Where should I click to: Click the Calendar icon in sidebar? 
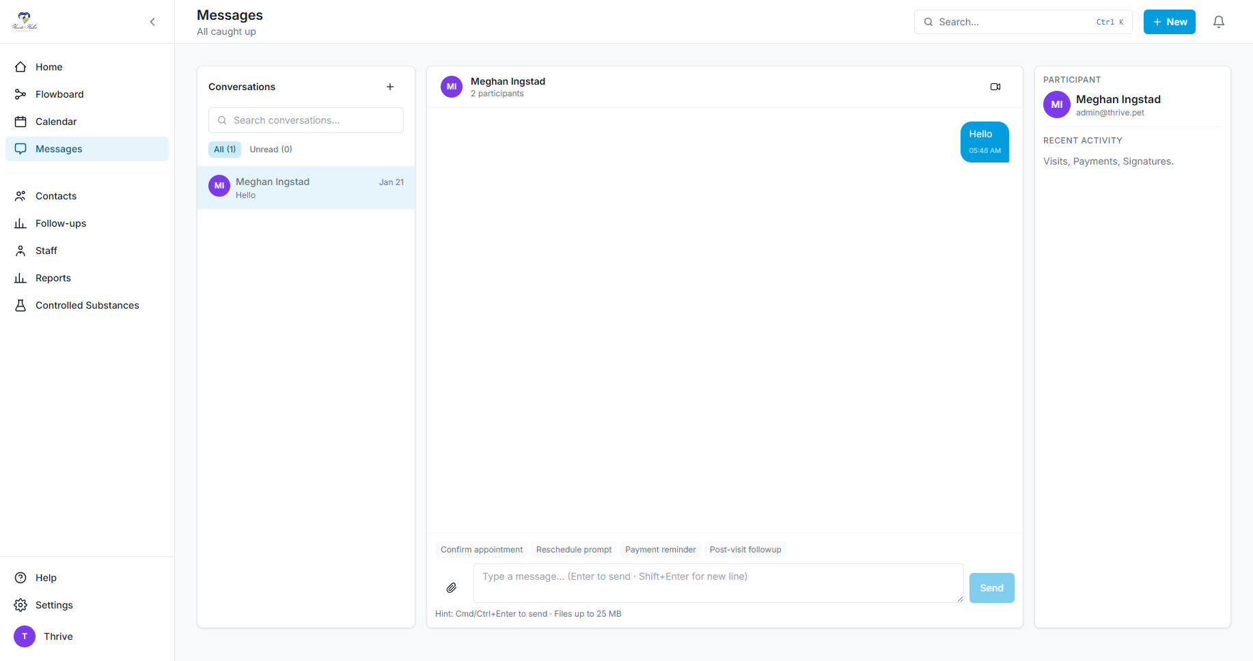coord(20,122)
